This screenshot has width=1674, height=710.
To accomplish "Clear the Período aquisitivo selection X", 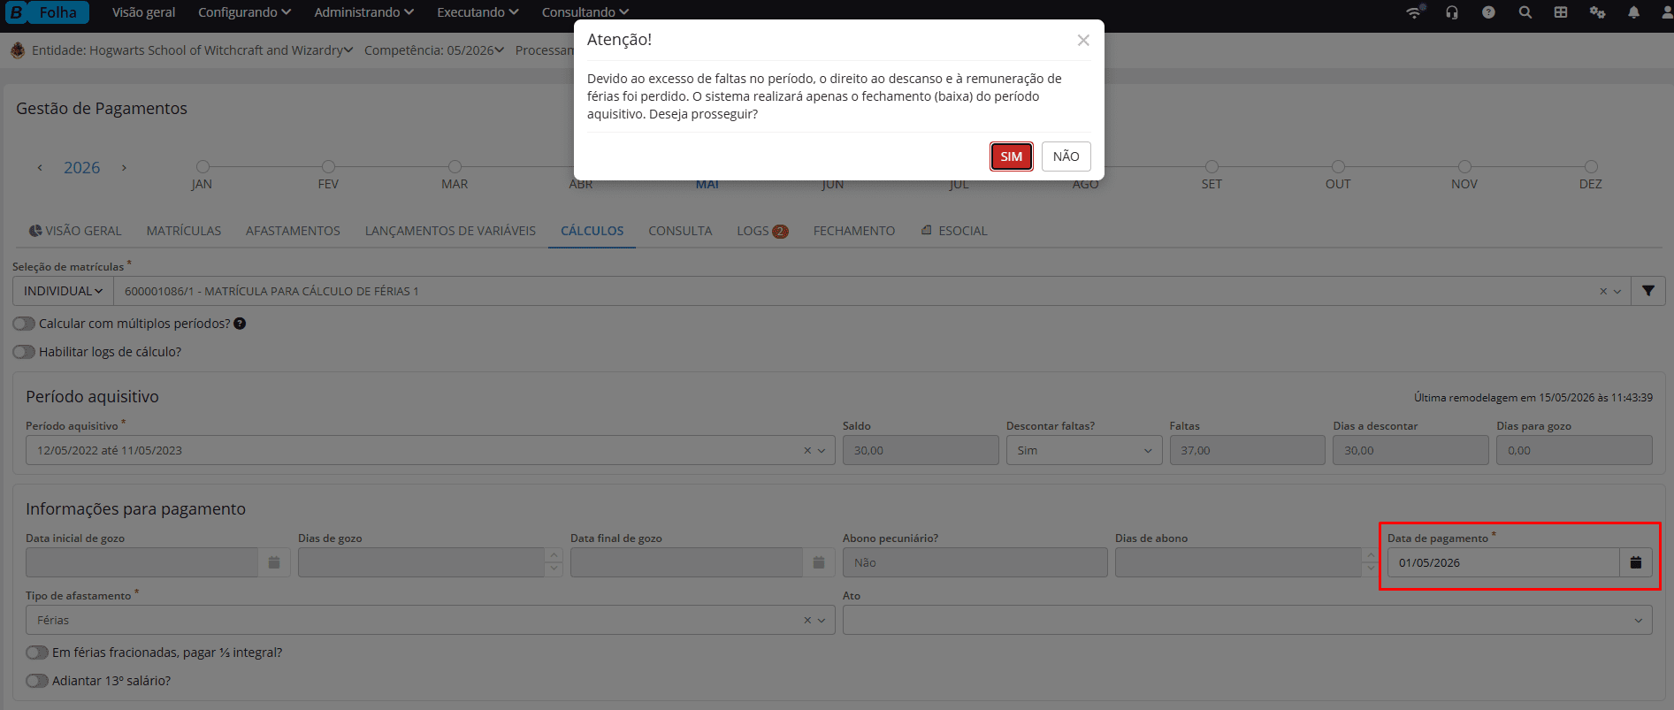I will 807,450.
